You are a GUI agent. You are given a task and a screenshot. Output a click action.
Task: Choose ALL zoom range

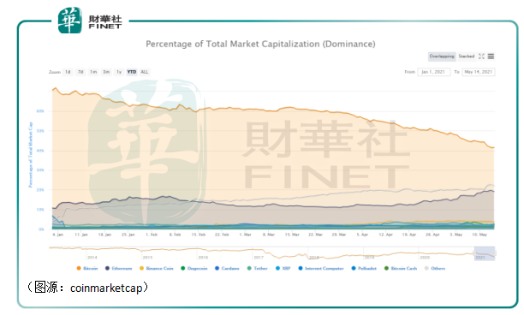(x=145, y=72)
